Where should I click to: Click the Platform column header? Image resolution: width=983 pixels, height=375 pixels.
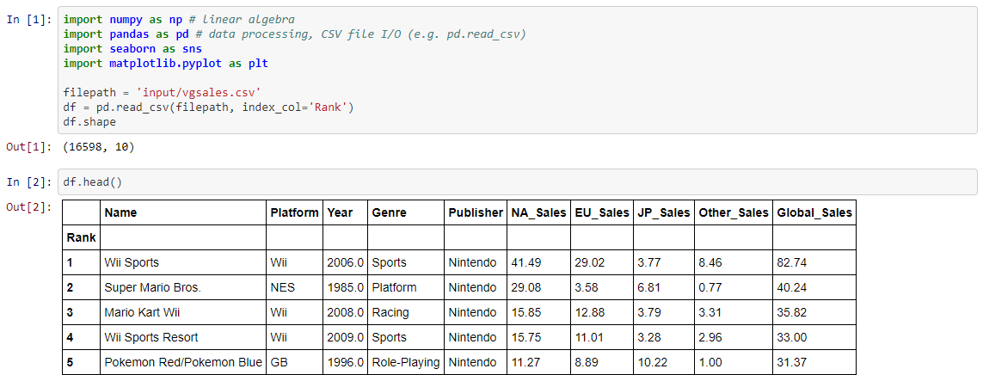point(294,212)
